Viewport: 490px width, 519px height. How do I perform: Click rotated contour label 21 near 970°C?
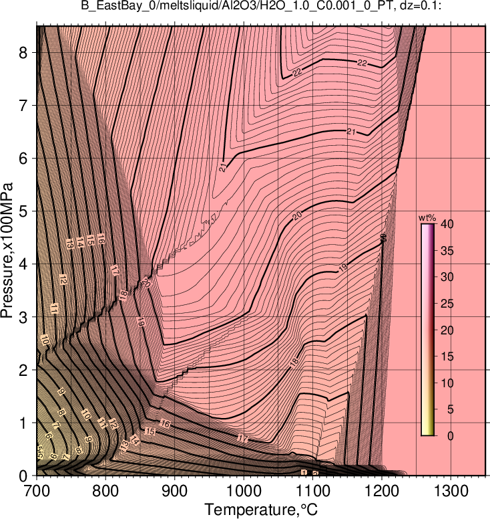(223, 168)
